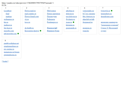The image size is (139, 104).
Task: Open instantcms.ru/forum link
Action: (x=12, y=52)
